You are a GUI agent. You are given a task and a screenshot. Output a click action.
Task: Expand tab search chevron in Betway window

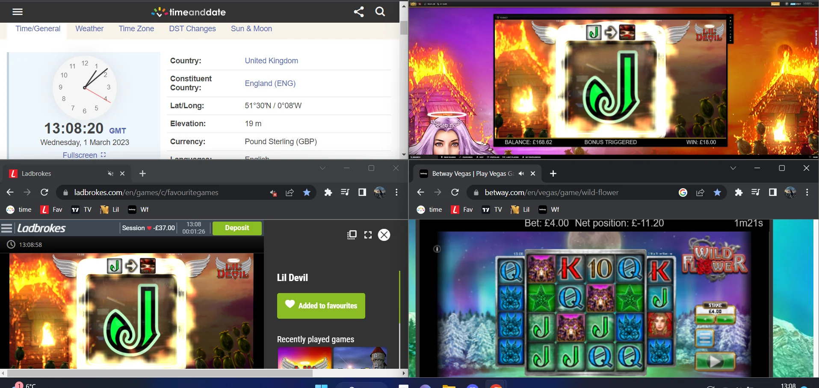(x=733, y=168)
